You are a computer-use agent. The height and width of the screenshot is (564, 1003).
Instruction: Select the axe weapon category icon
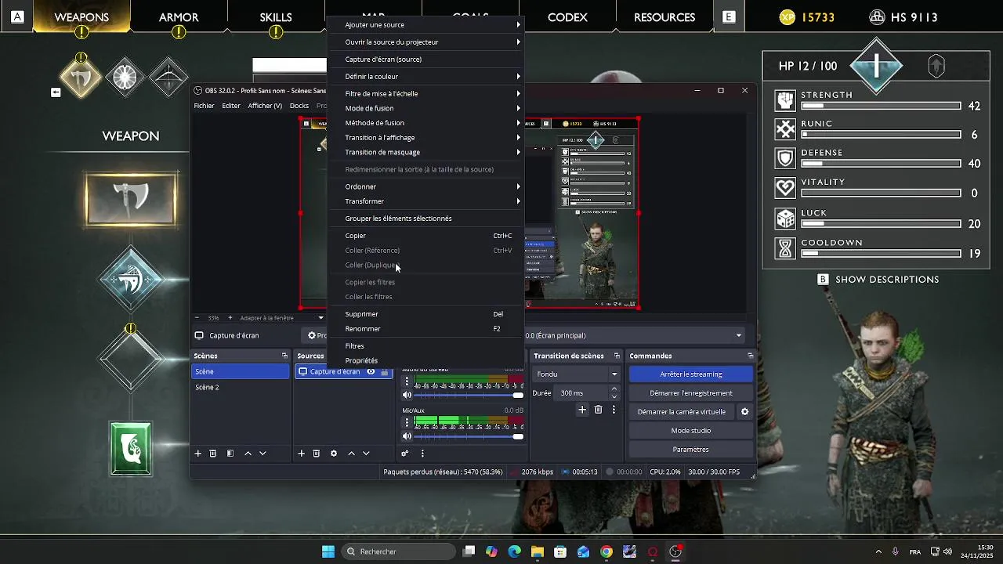[81, 77]
